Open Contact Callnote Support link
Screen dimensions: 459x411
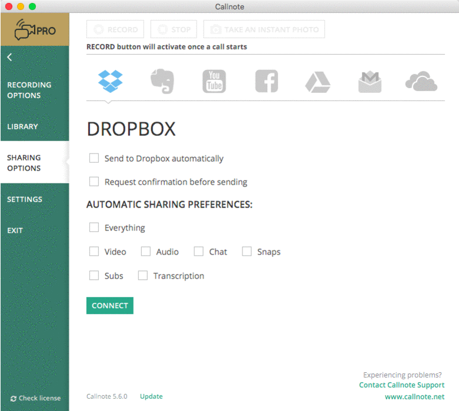pyautogui.click(x=401, y=385)
